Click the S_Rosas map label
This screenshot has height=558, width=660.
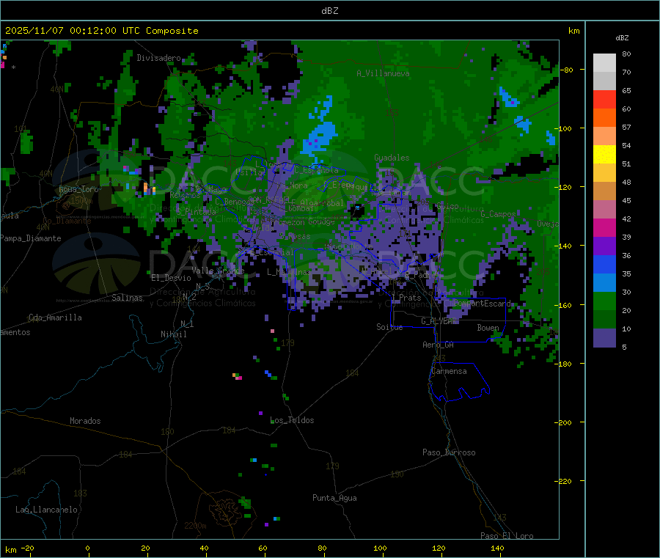click(x=295, y=237)
